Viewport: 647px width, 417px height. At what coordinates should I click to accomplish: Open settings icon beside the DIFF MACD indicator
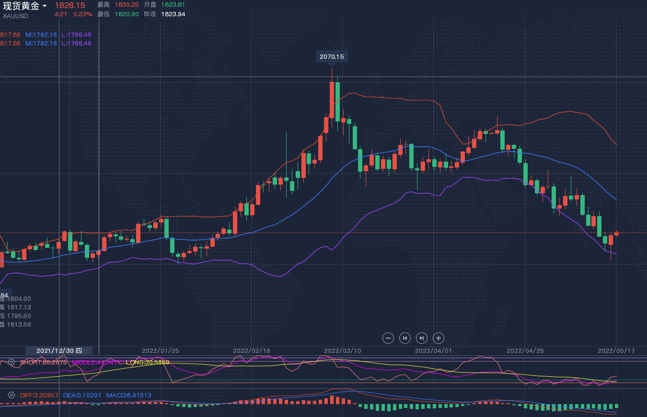point(12,395)
